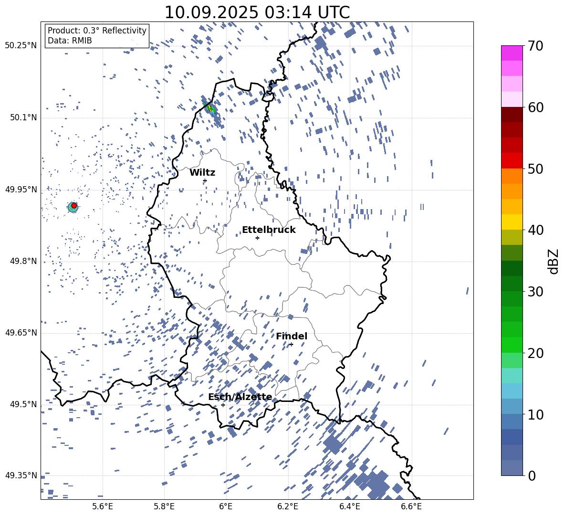Click the 49.5°N latitude label
565x516 pixels.
(x=24, y=404)
